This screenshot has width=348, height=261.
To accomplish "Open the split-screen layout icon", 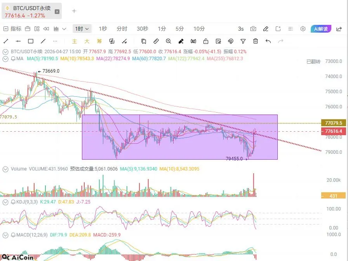I will click(x=37, y=29).
